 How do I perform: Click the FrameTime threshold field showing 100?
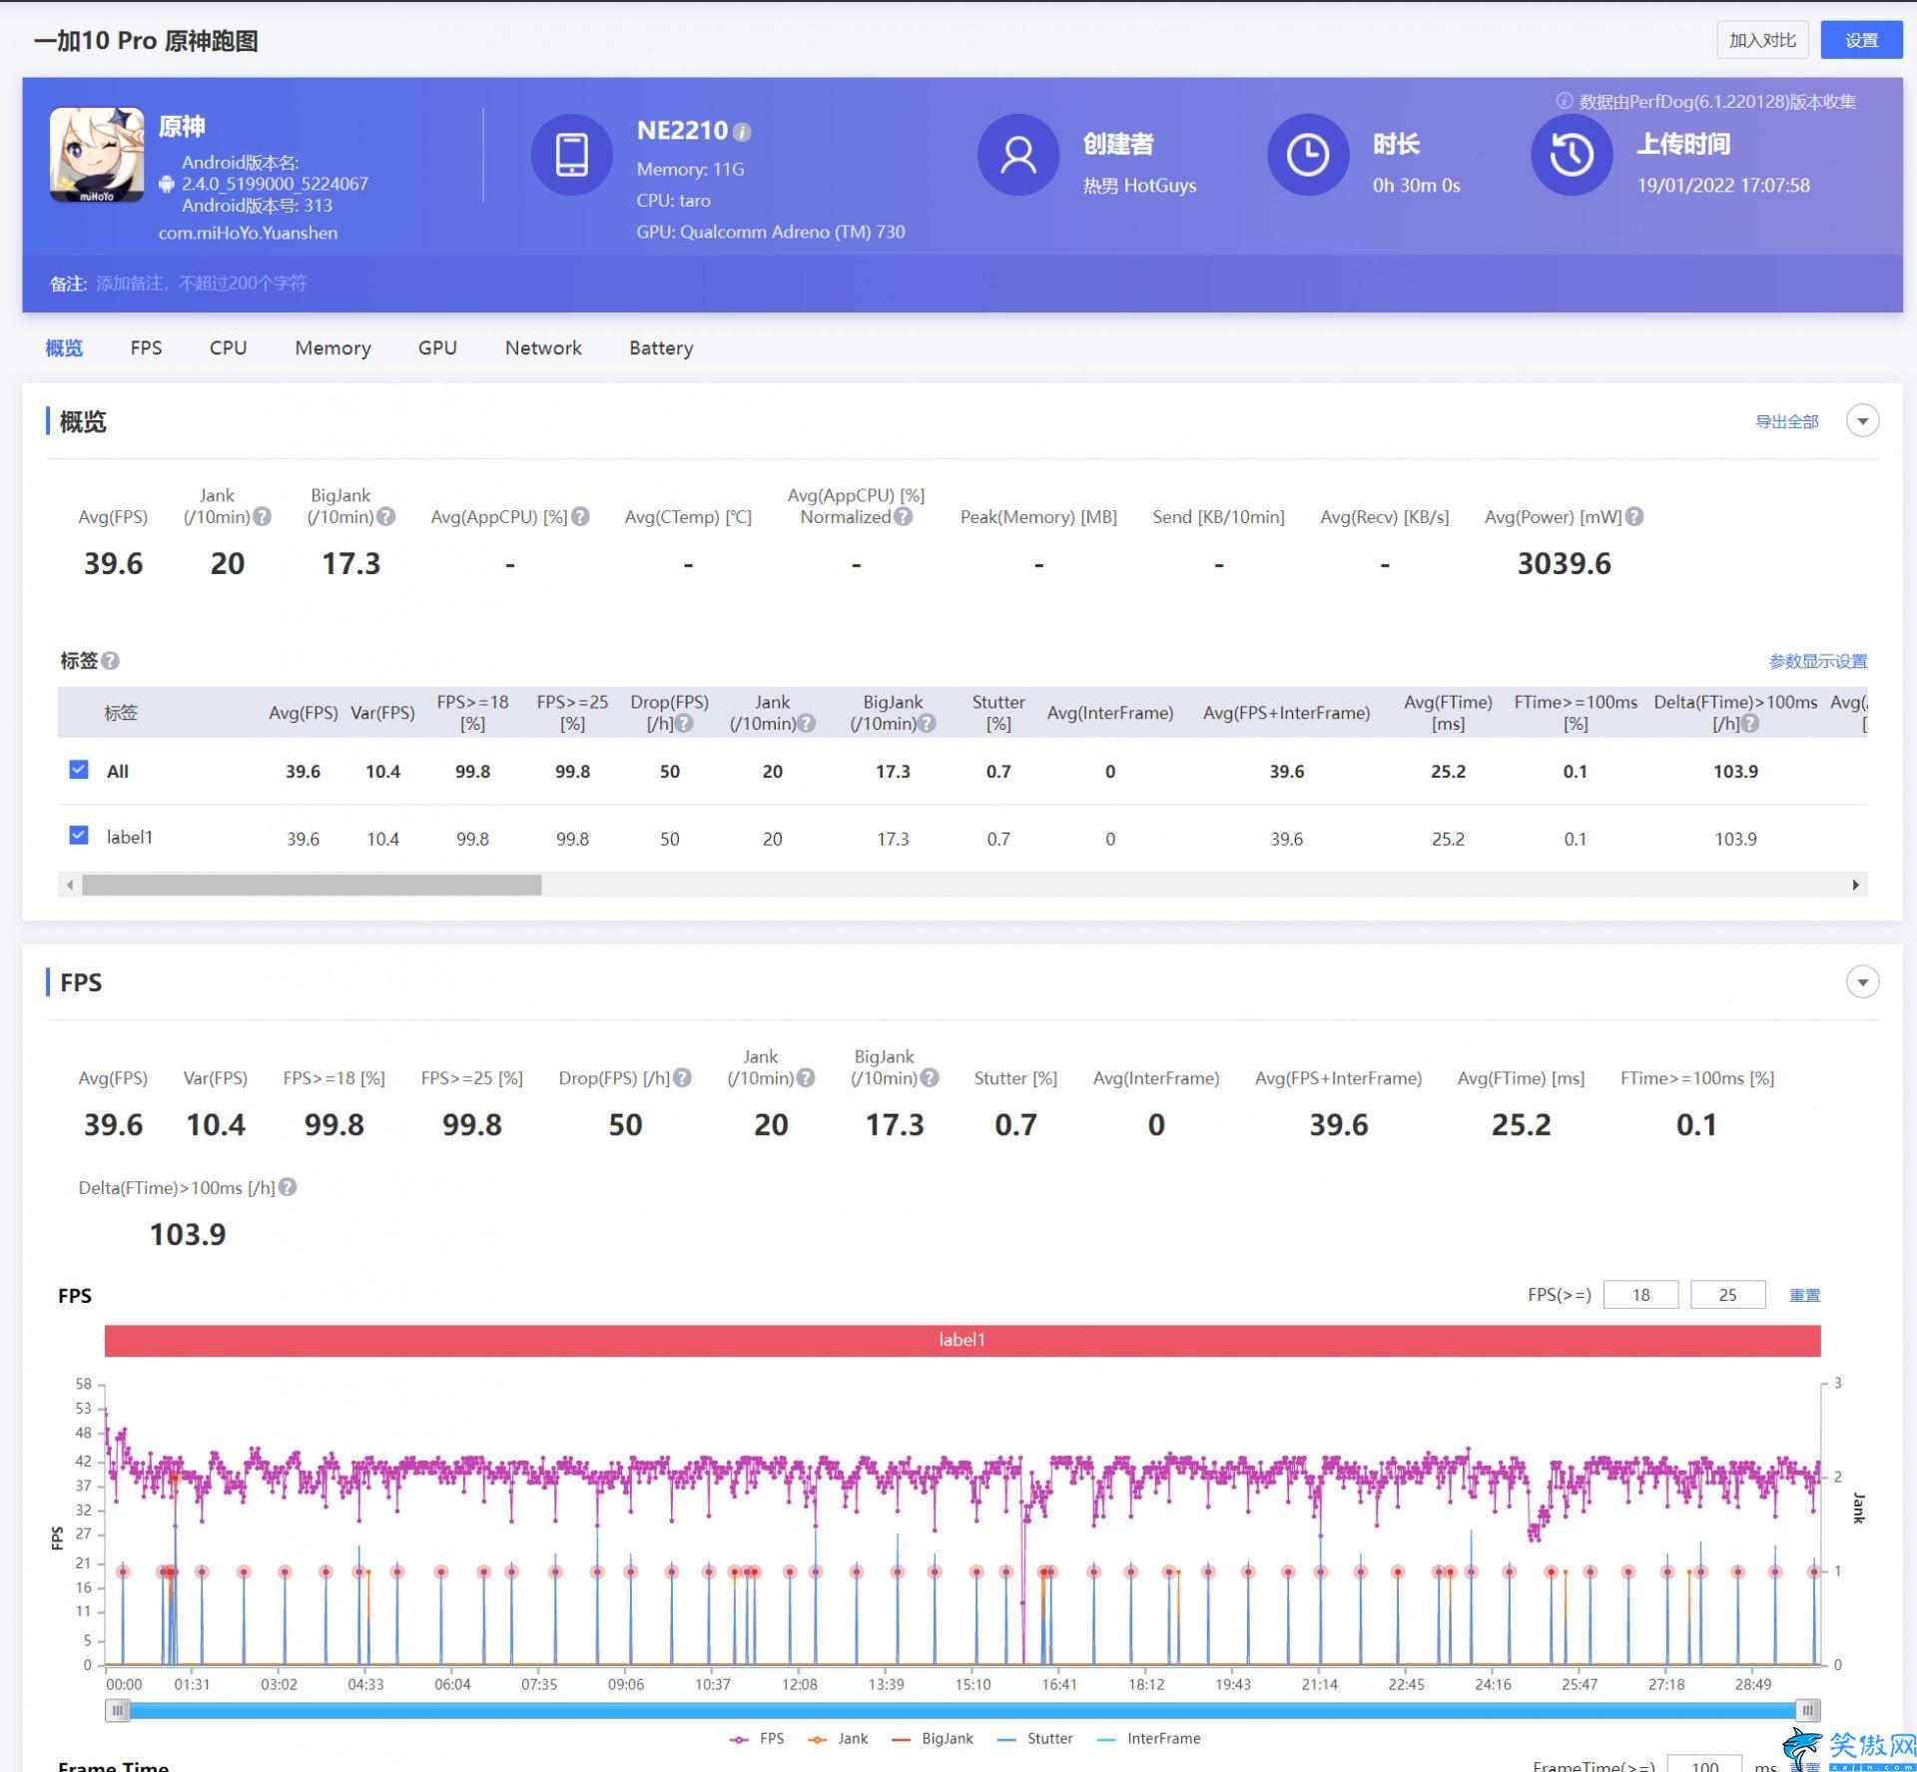(1704, 1764)
